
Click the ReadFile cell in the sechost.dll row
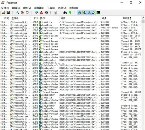pyautogui.click(x=47, y=22)
